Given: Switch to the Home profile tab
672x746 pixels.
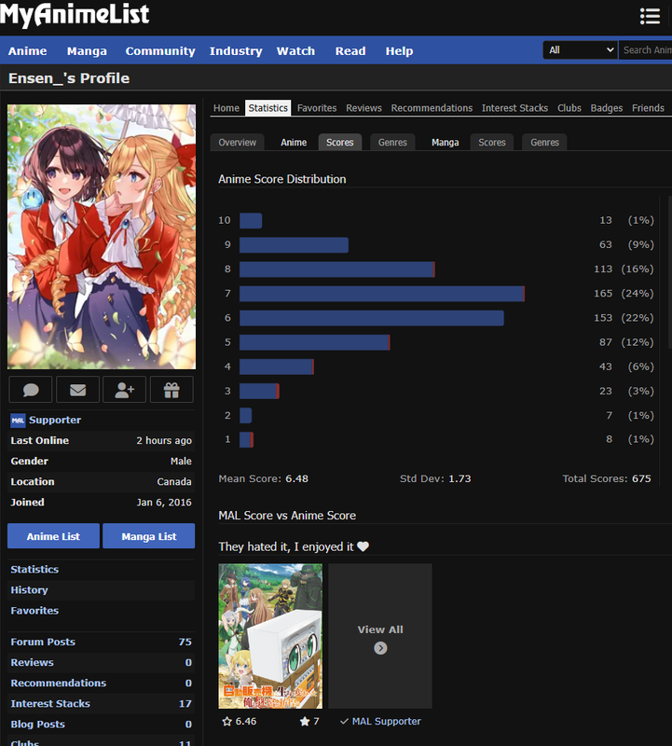Looking at the screenshot, I should pos(226,108).
